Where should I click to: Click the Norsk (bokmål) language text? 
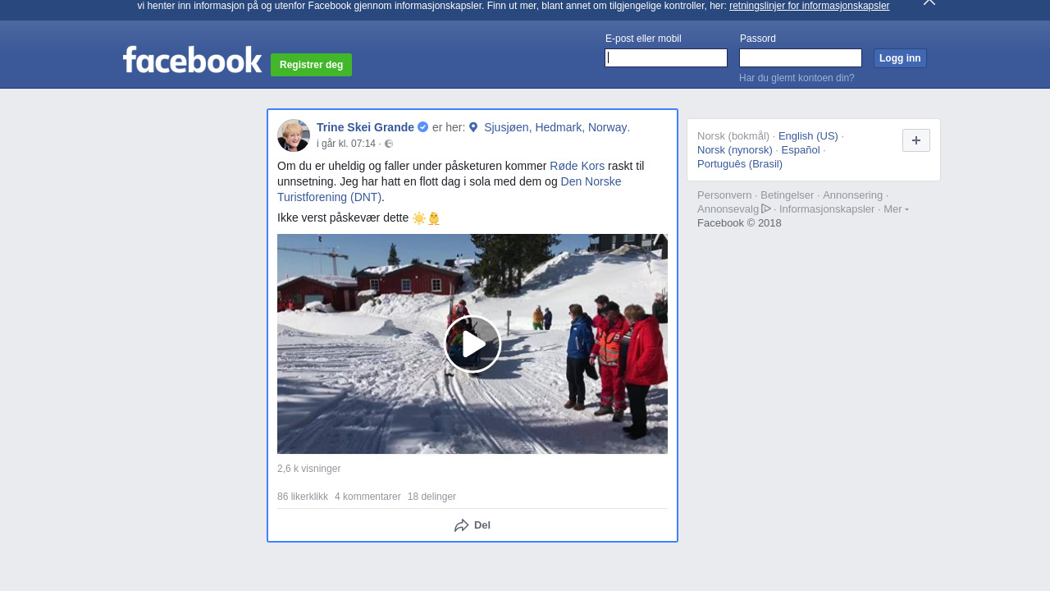click(733, 136)
